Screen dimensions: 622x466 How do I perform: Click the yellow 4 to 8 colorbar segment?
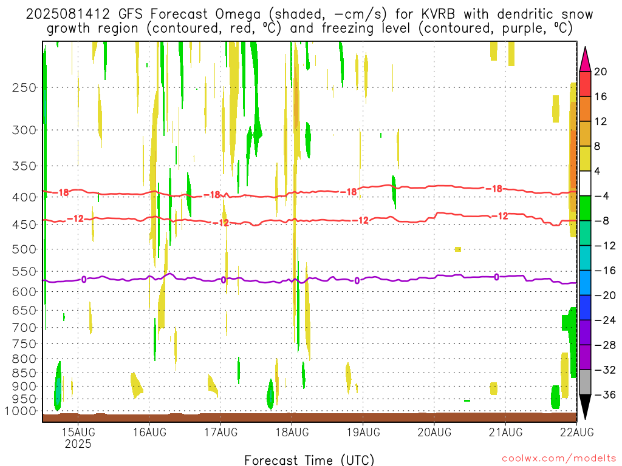pos(585,158)
